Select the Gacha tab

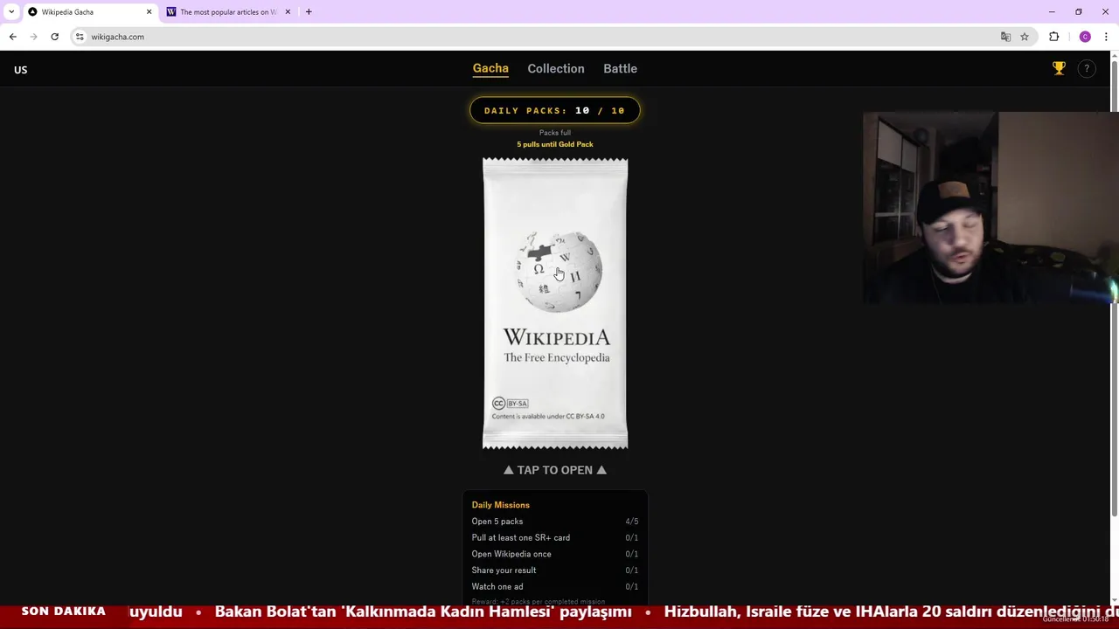coord(490,68)
